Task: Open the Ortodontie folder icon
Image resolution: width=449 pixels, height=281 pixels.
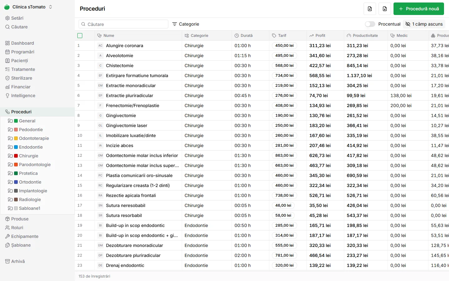Action: click(10, 182)
